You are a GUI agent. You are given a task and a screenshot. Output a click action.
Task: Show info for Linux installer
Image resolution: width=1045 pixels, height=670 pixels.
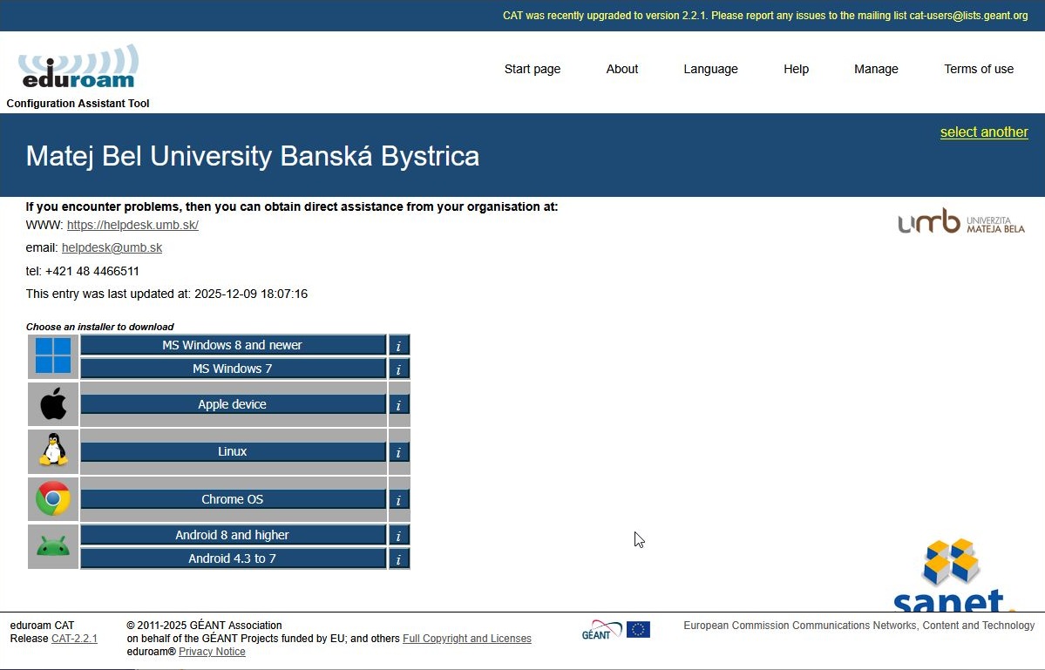(398, 452)
